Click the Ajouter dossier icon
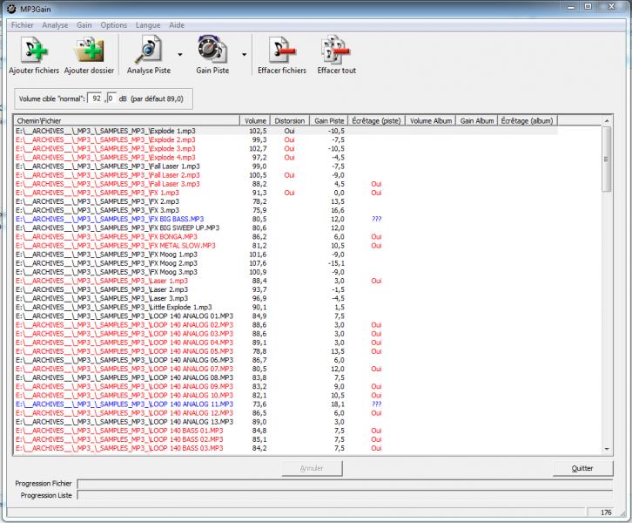The height and width of the screenshot is (523, 632). point(89,51)
